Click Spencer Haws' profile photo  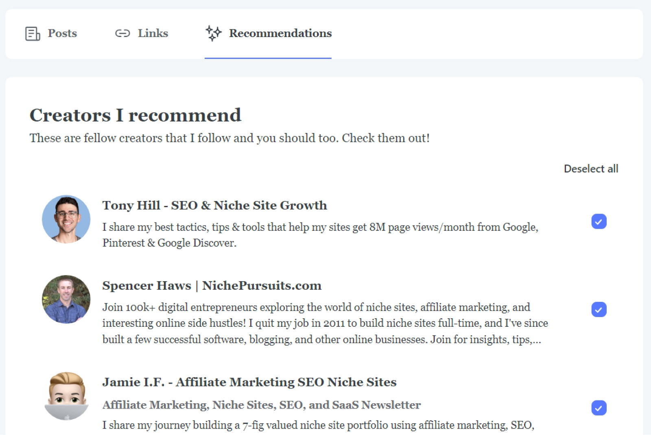click(x=66, y=299)
